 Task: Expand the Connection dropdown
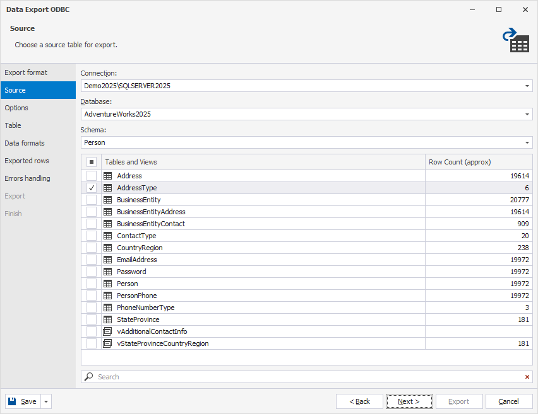[x=527, y=86]
